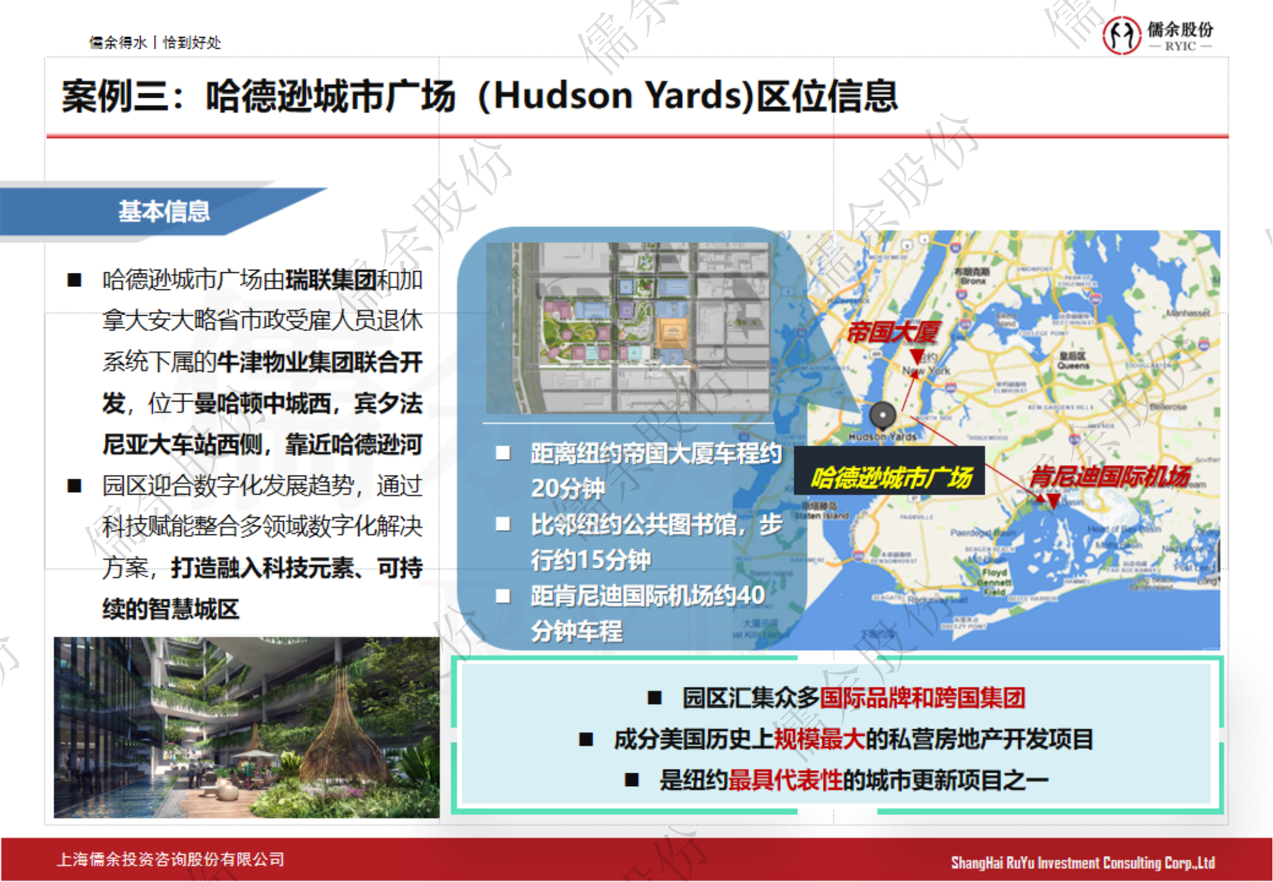Click the red 国际品牌和跨国集团 text
Screen dimensions: 1273x882
tap(922, 698)
